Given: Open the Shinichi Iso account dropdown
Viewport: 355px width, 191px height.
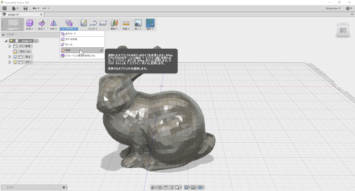Looking at the screenshot, I should [x=333, y=8].
